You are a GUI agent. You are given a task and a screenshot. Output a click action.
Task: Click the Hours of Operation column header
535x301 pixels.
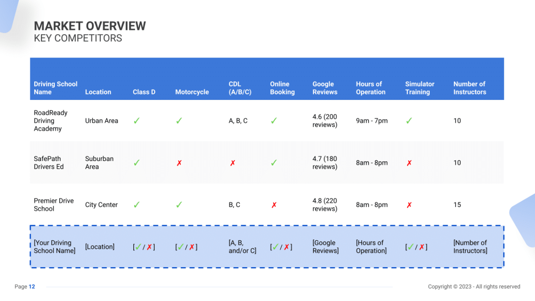point(370,88)
